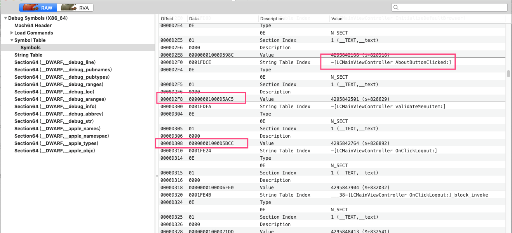The height and width of the screenshot is (233, 512).
Task: Select -[LCMainViewController OnClickLogout:] value
Action: (384, 151)
